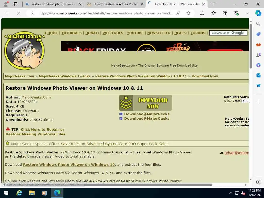Open sidebar settings gear
Viewport: 264px width, 198px height.
(x=258, y=182)
